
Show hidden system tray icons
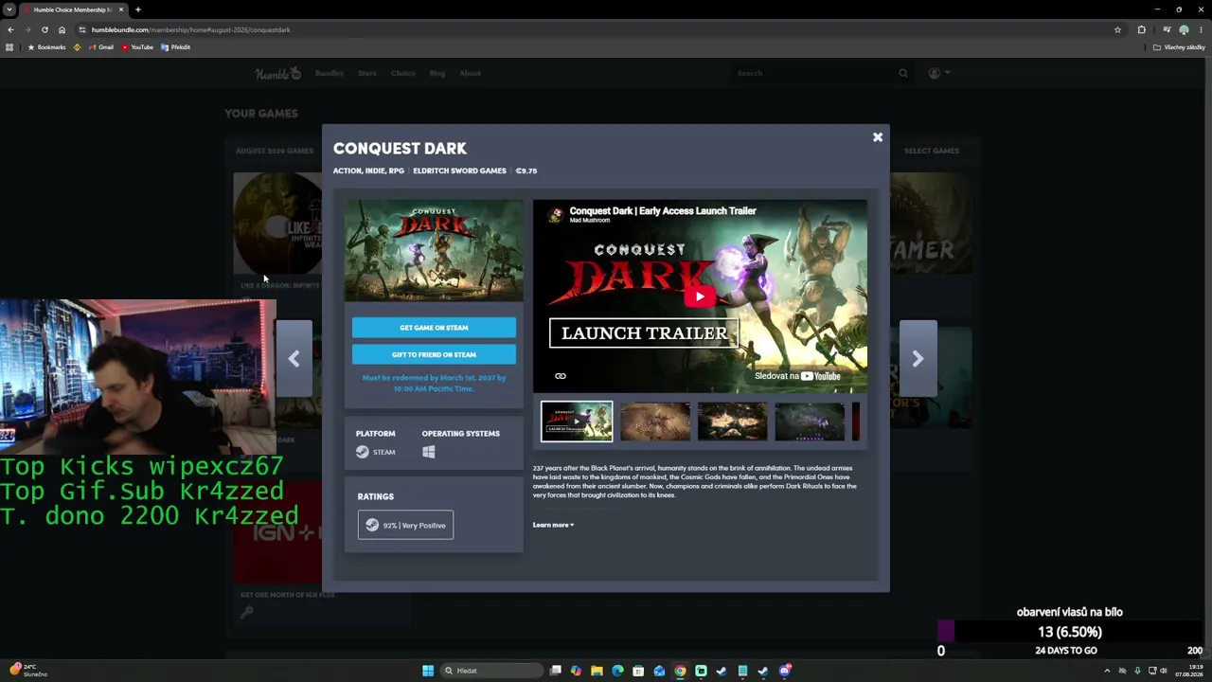coord(1107,671)
